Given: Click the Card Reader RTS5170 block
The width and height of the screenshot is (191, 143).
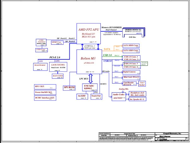Looking at the screenshot, I should 129,84.
